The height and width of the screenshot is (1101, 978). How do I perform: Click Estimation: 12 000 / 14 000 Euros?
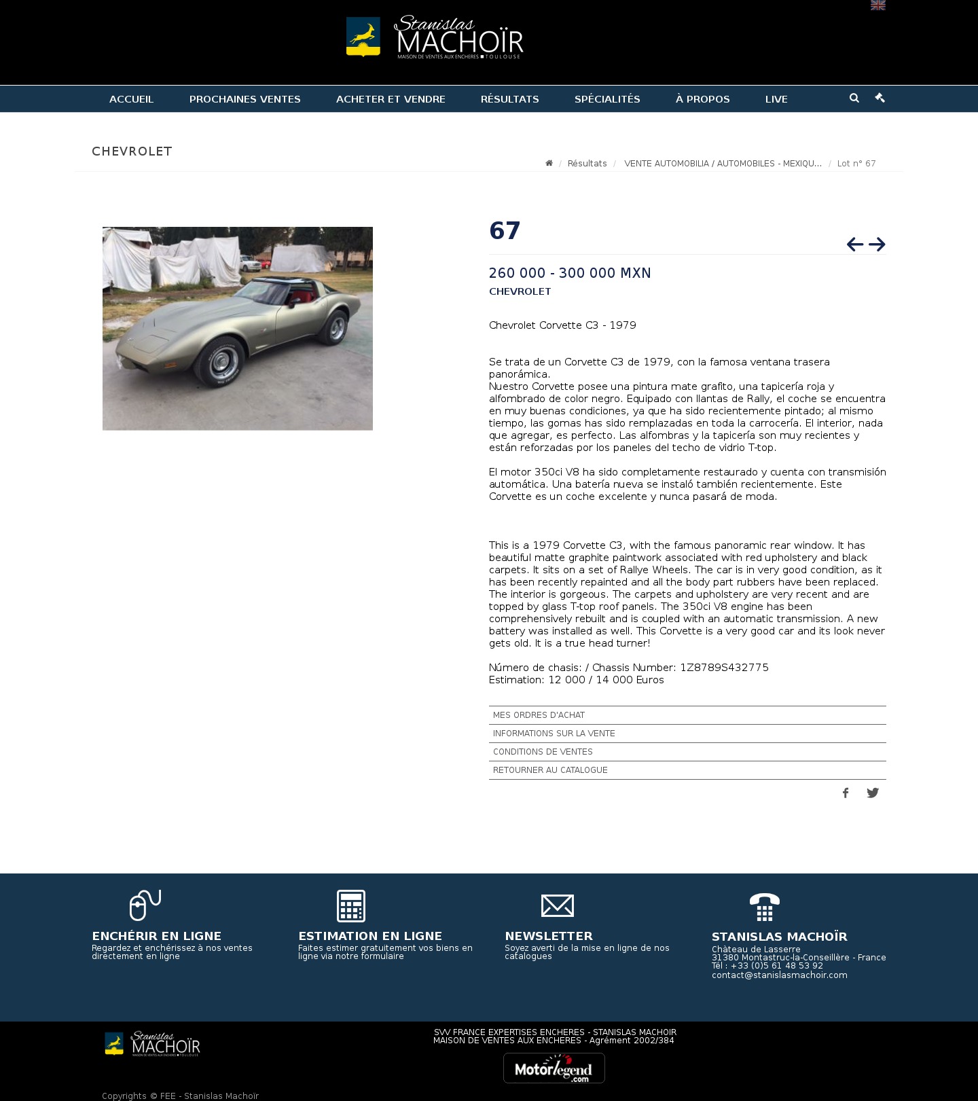(577, 680)
